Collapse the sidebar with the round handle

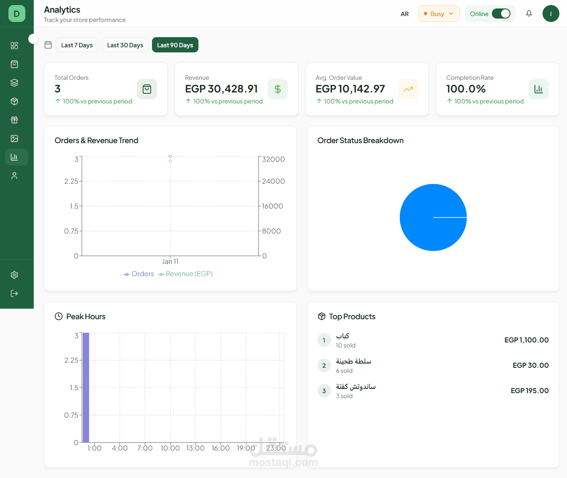[33, 39]
